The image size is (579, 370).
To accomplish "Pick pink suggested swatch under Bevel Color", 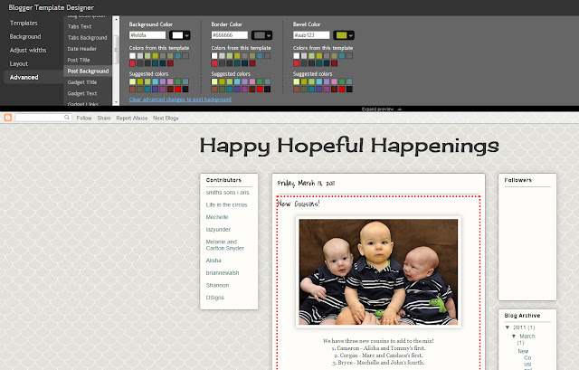I will pos(334,81).
